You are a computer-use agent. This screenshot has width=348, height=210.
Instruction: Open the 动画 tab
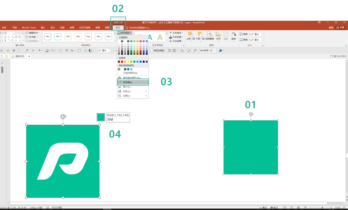[x=72, y=27]
